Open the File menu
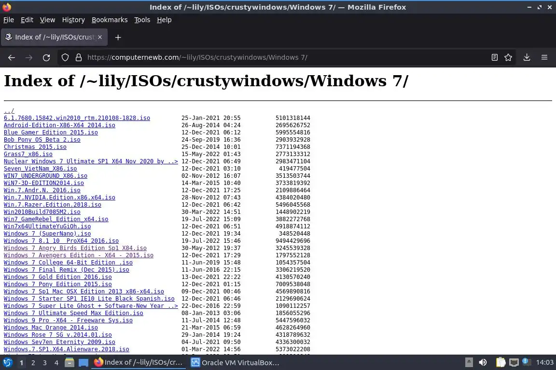Image resolution: width=556 pixels, height=370 pixels. pos(9,20)
